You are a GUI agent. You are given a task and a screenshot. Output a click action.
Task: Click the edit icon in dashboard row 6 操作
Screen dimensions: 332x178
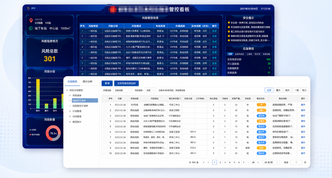[215, 58]
